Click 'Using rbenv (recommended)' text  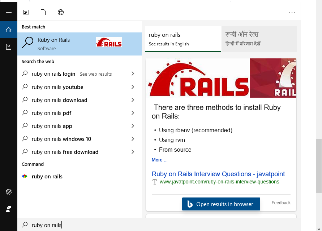pyautogui.click(x=196, y=130)
